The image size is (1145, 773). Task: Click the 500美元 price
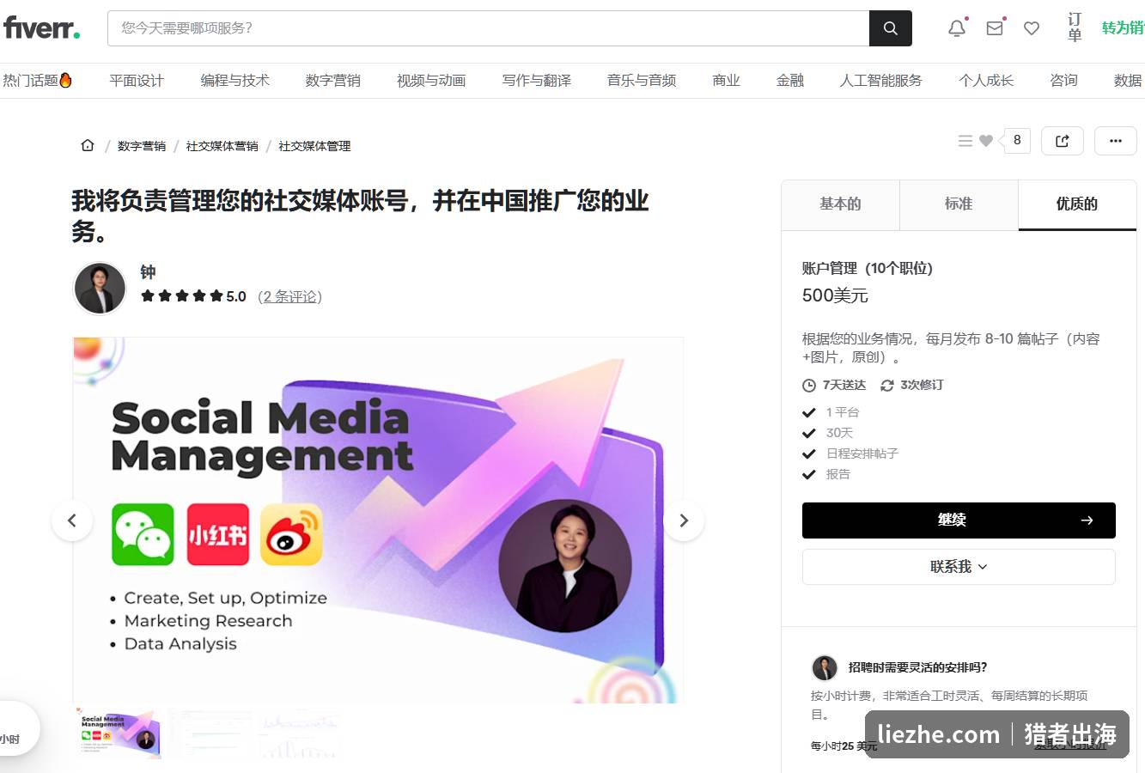(x=835, y=295)
